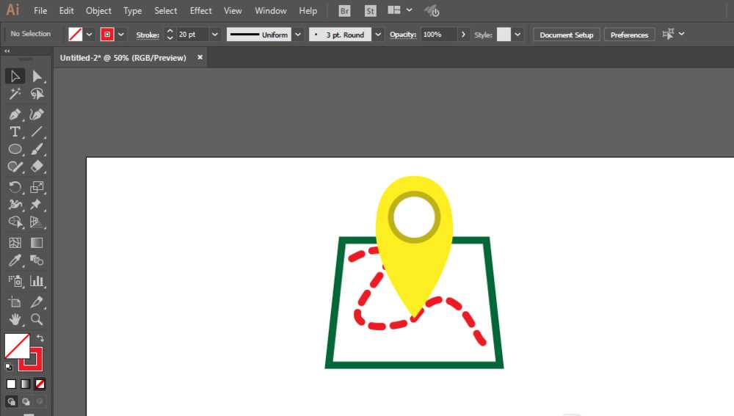Set paint mode to None
The image size is (734, 416).
40,384
